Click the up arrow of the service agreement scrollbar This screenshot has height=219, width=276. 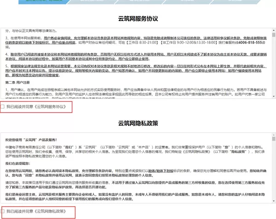274,30
